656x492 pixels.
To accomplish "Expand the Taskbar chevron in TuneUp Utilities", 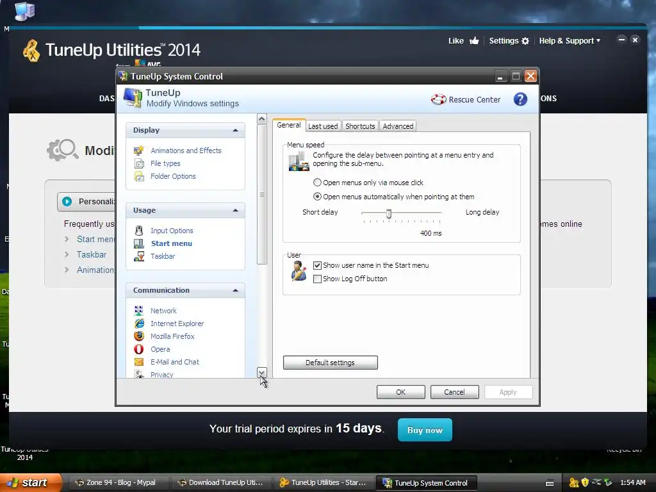I will 67,254.
